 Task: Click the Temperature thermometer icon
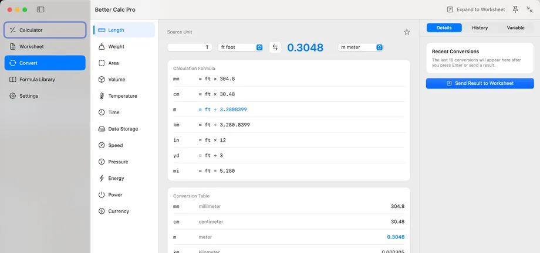(102, 96)
